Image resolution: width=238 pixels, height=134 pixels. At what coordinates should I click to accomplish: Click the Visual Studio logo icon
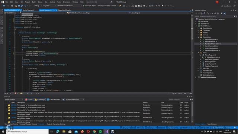click(x=3, y=2)
